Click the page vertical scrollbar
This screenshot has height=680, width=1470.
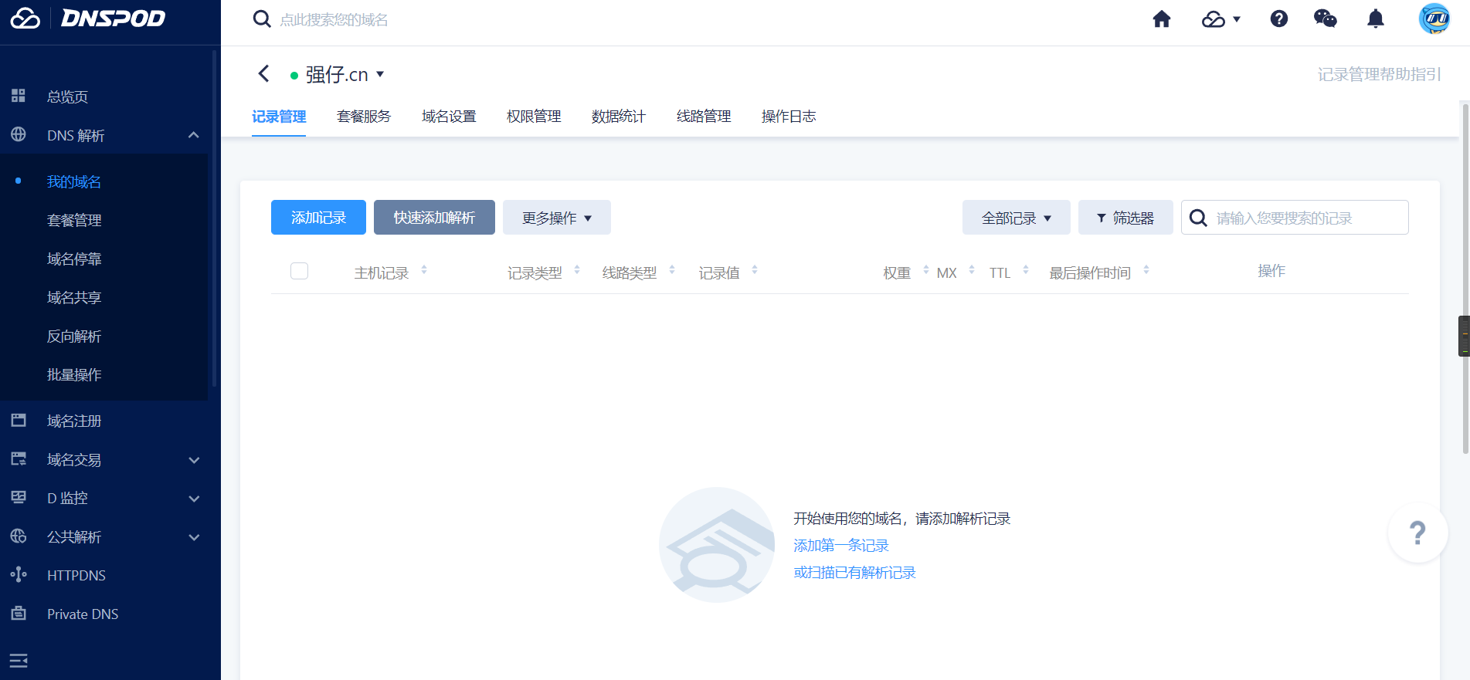point(1465,278)
